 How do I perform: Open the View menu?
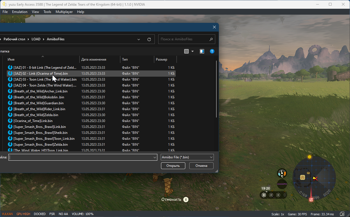click(36, 12)
